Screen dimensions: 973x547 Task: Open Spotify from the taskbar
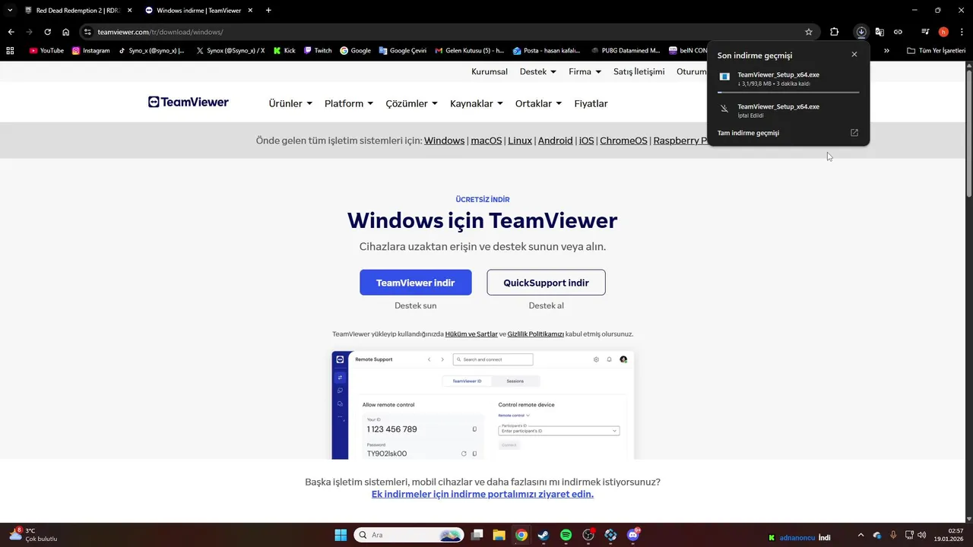click(x=566, y=535)
